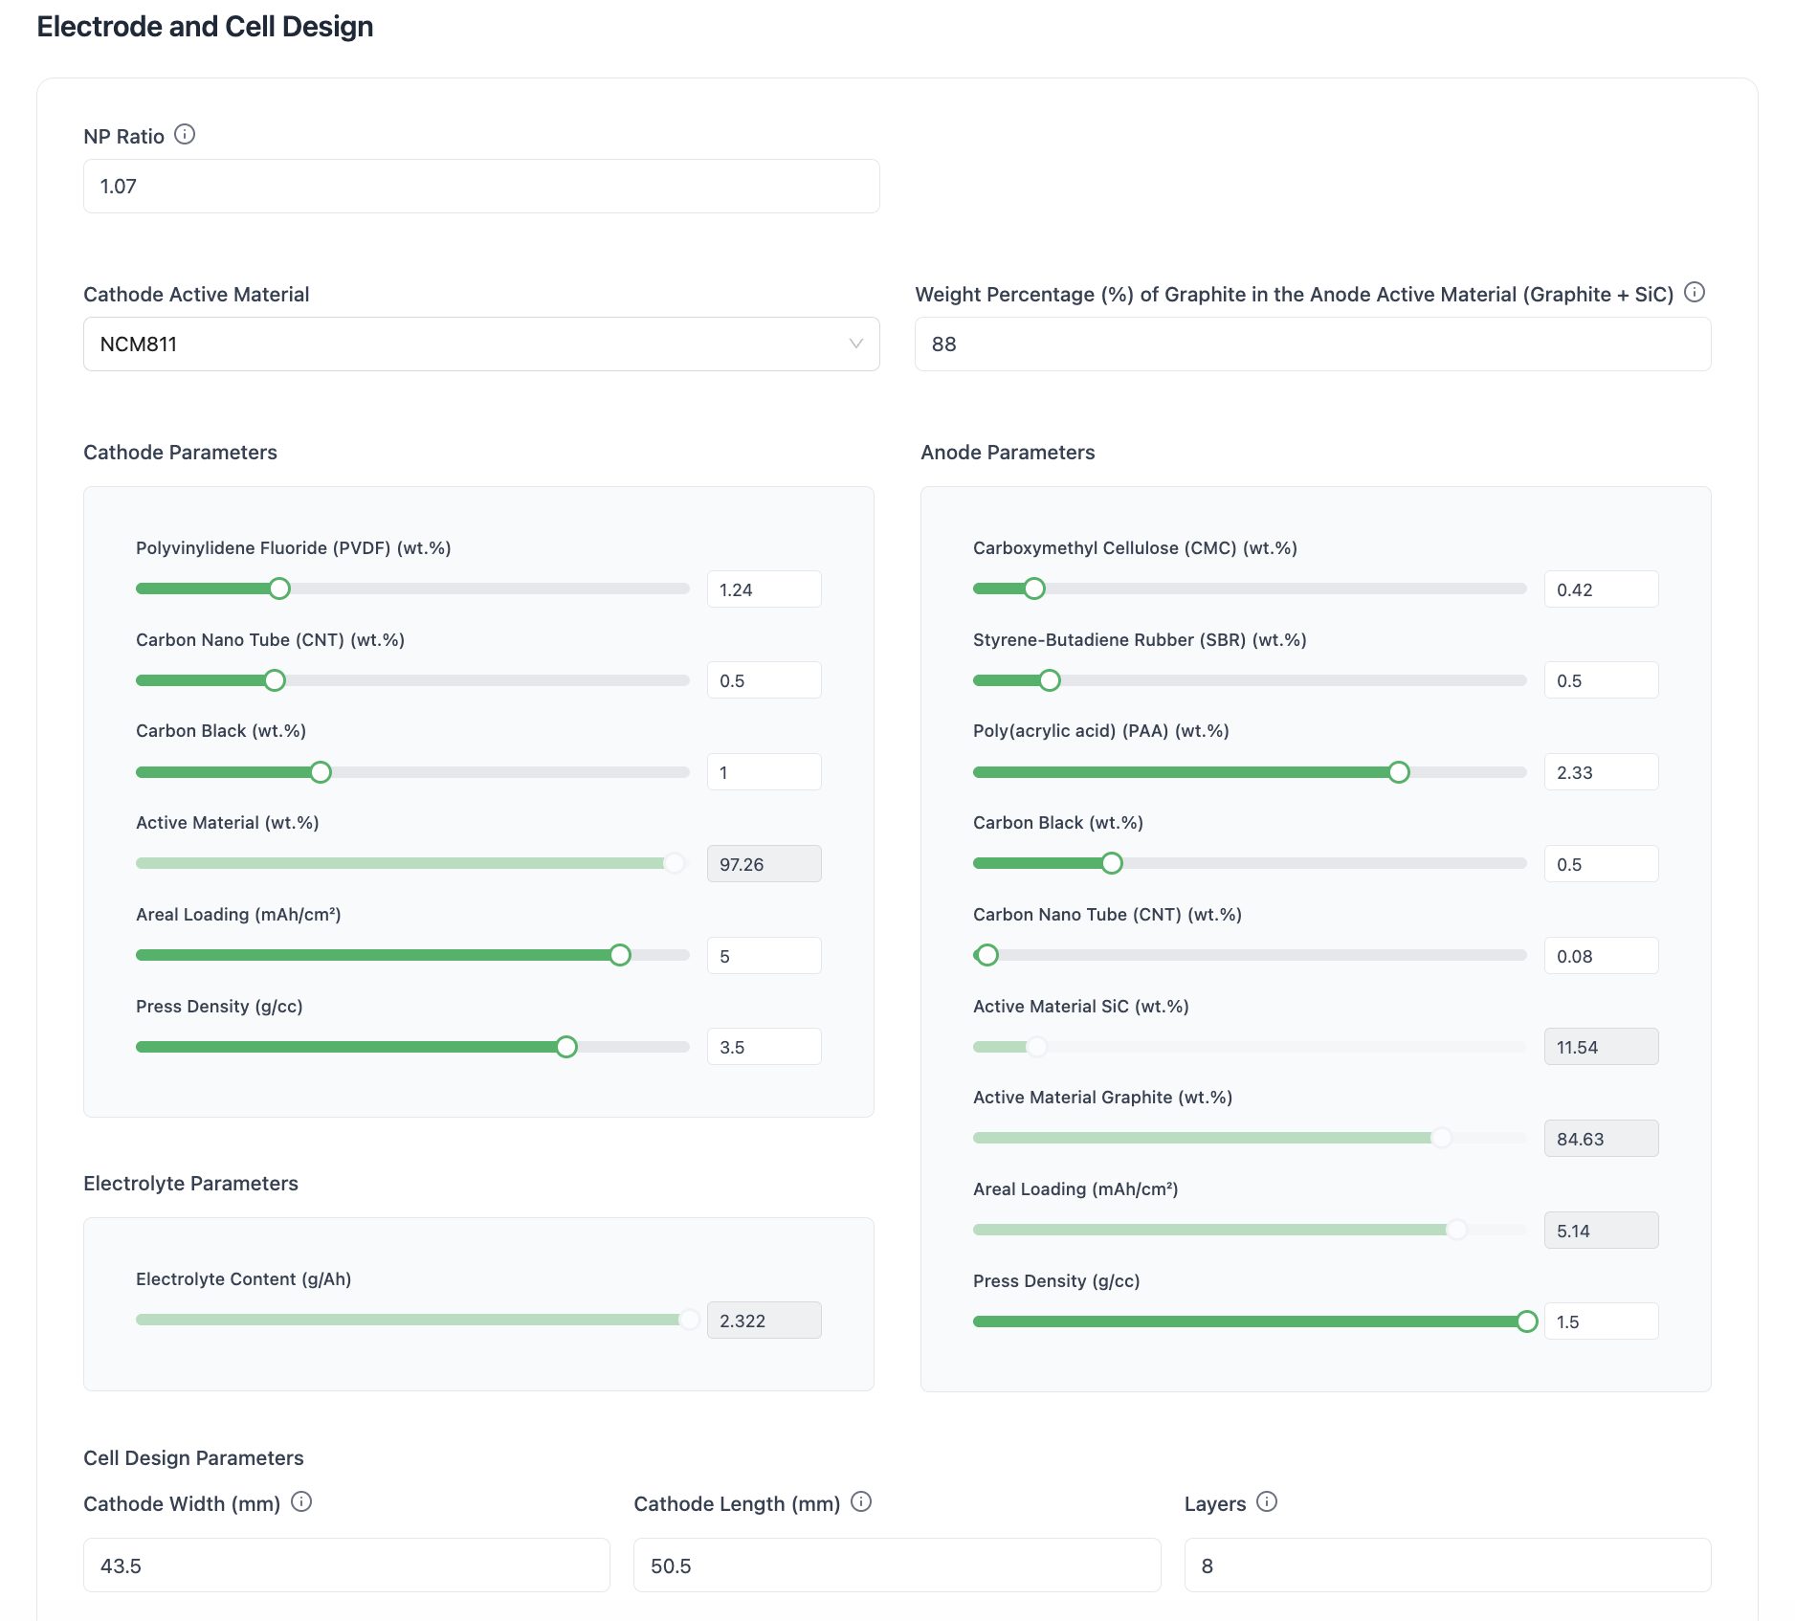The height and width of the screenshot is (1621, 1795).
Task: Click the NP Ratio input field
Action: point(481,187)
